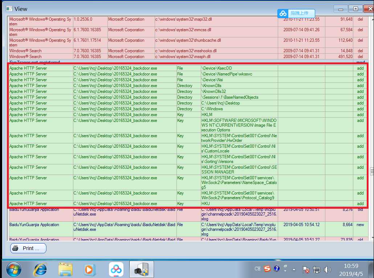The width and height of the screenshot is (374, 278).
Task: Open Windows Explorer folder taskbar icon
Action: tap(65, 270)
